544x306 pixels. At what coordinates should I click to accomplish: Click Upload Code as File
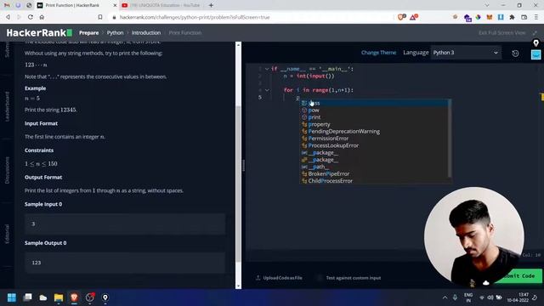279,278
